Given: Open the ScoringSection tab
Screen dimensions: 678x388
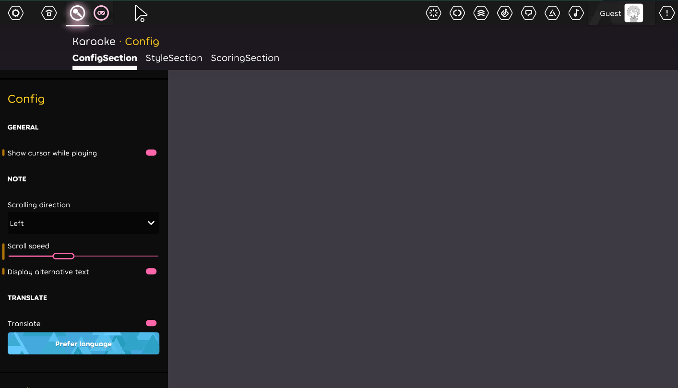Looking at the screenshot, I should pyautogui.click(x=245, y=58).
